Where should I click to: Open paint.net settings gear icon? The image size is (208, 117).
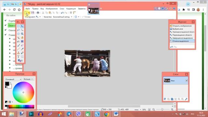point(171,8)
